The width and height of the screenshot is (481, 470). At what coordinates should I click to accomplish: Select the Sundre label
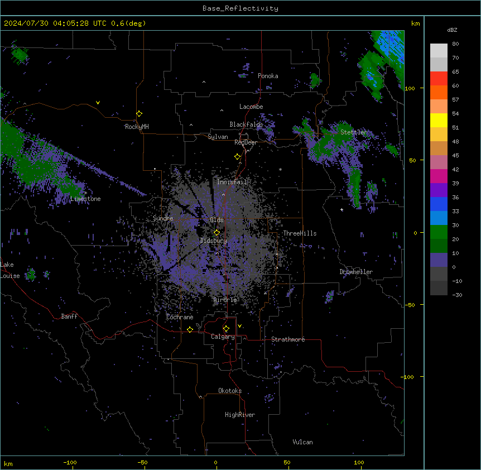pos(163,218)
